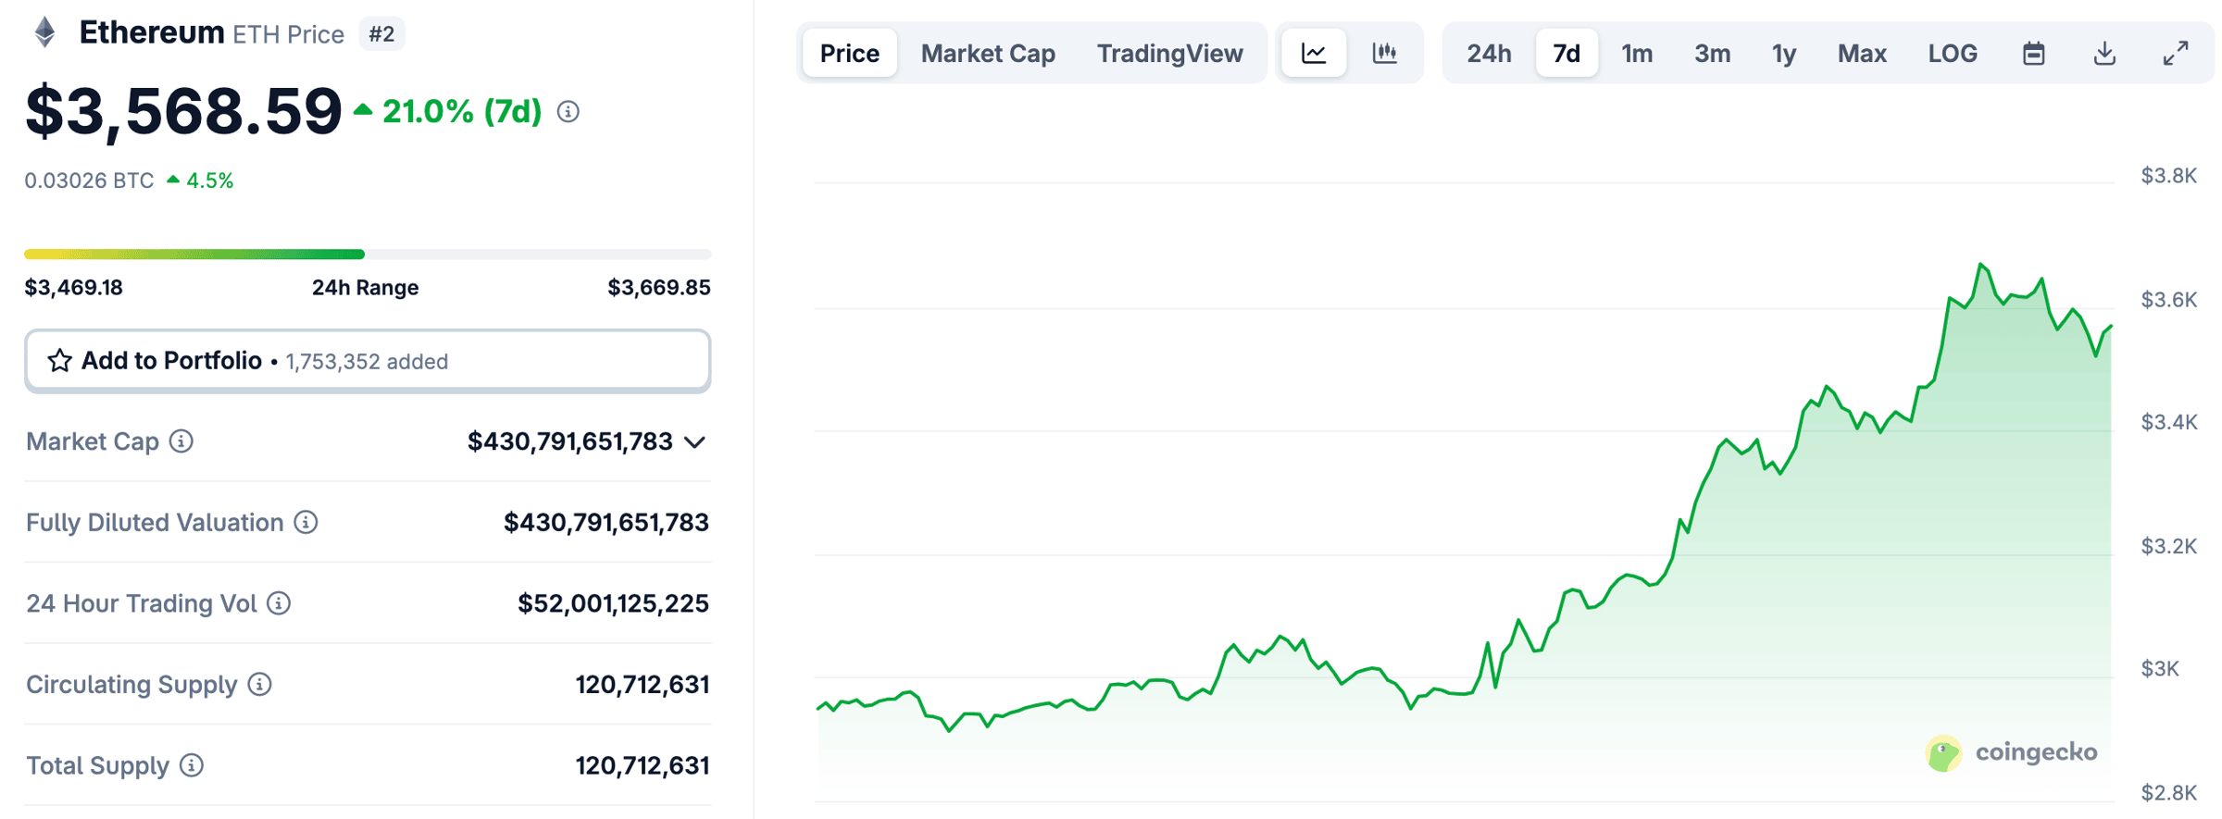Select the TradingView tab

point(1170,53)
